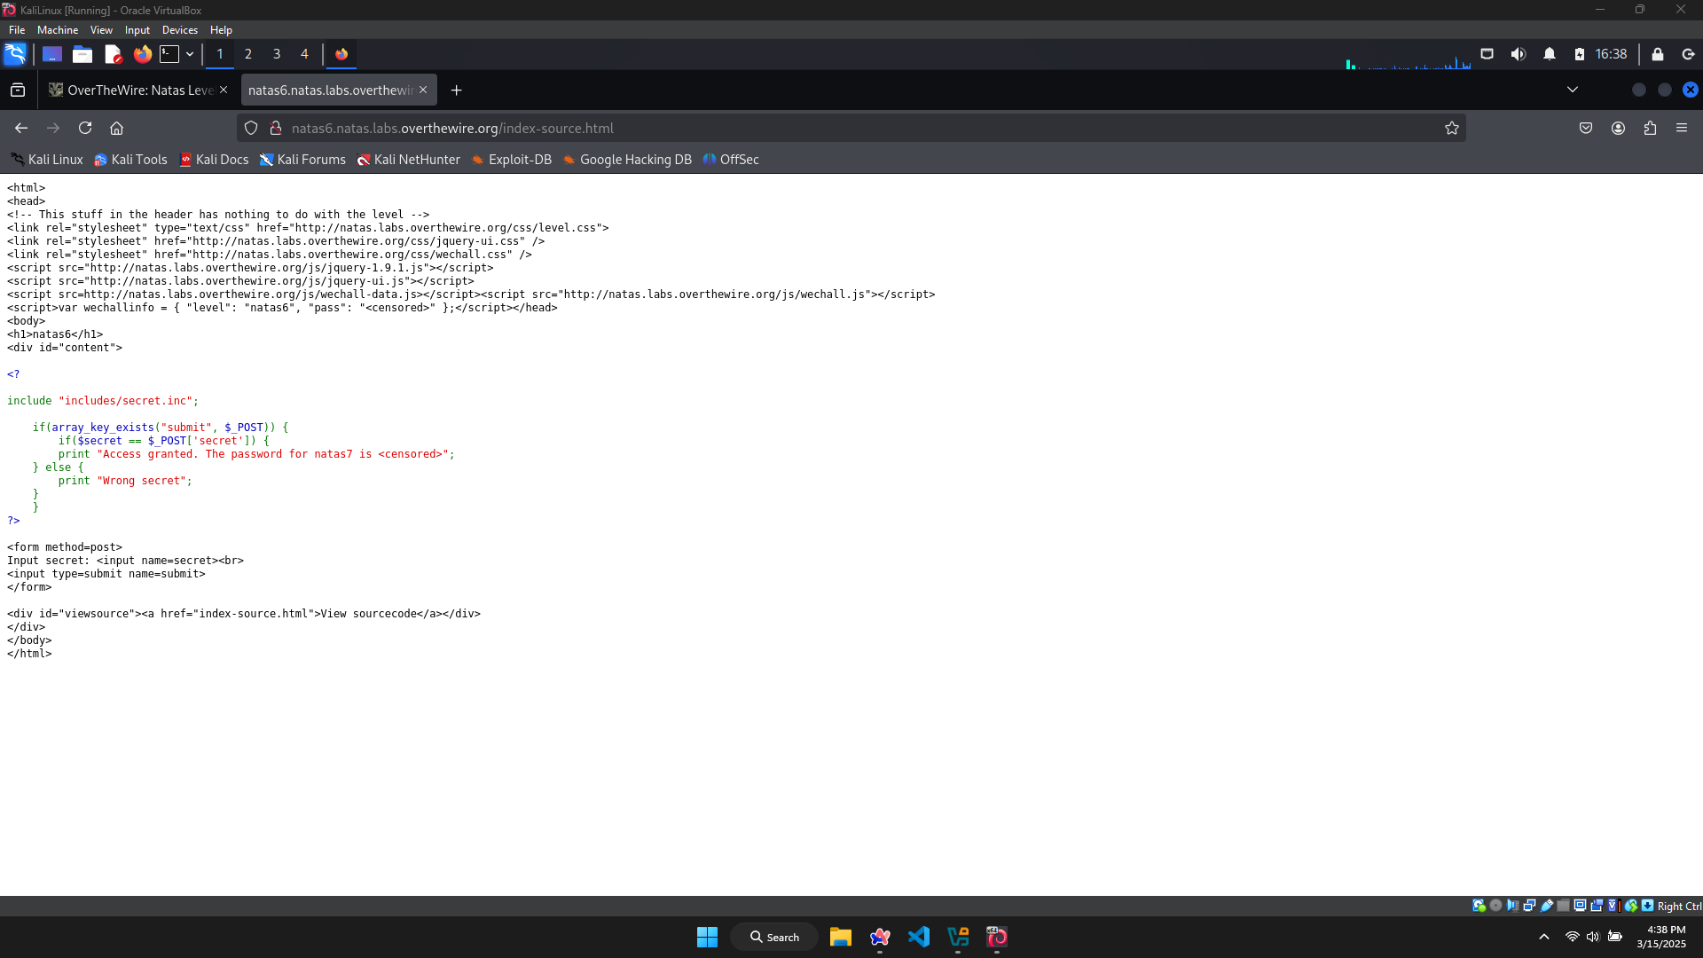
Task: Open VirtualBox View menu
Action: click(101, 30)
